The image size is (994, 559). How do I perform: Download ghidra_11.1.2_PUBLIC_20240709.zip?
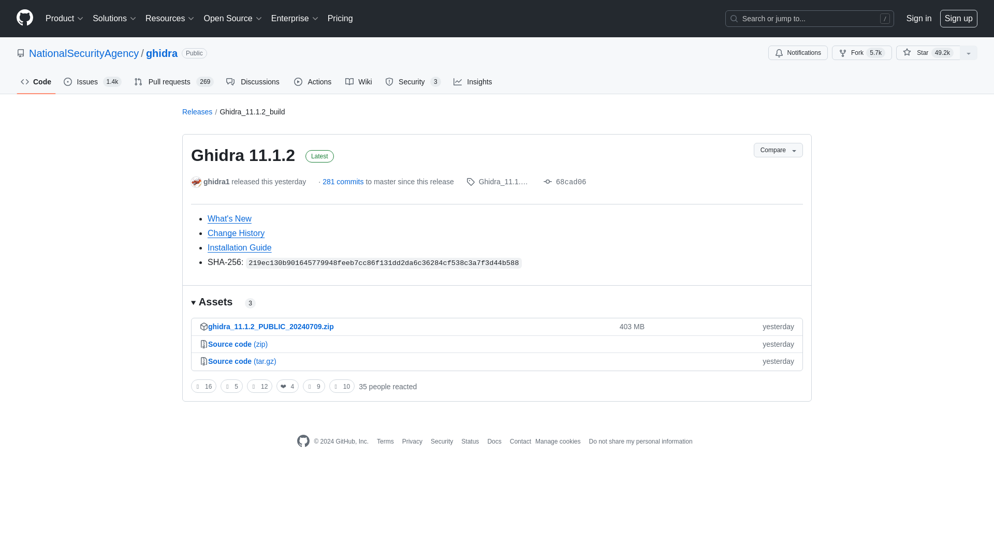(271, 326)
